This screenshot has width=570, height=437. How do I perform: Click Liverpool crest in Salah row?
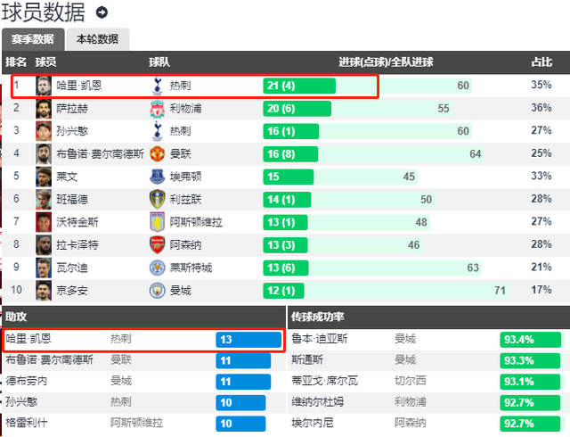157,109
